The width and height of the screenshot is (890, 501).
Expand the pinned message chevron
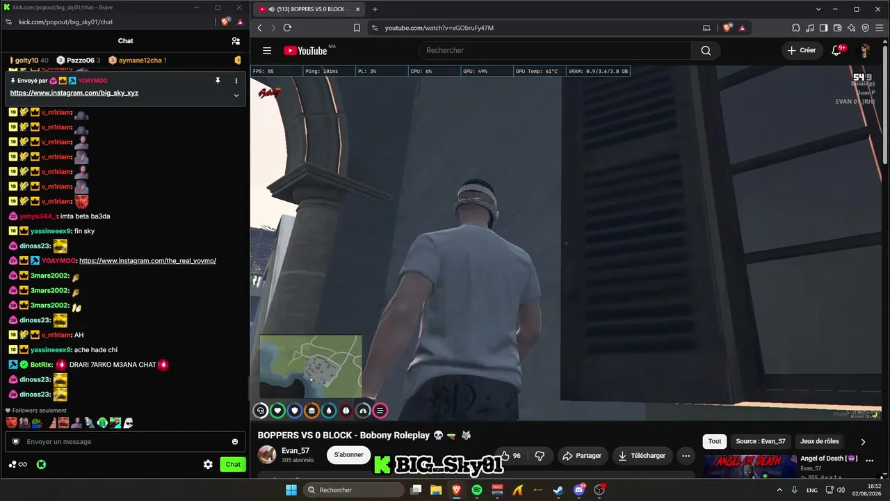tap(236, 95)
